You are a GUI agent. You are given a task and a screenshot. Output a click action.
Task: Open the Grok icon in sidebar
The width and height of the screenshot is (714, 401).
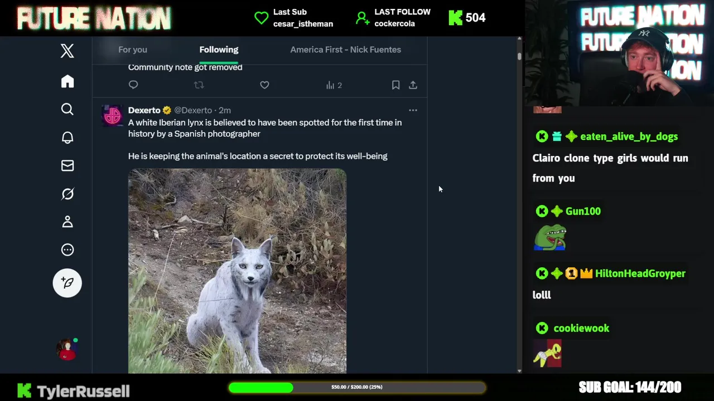(x=67, y=194)
